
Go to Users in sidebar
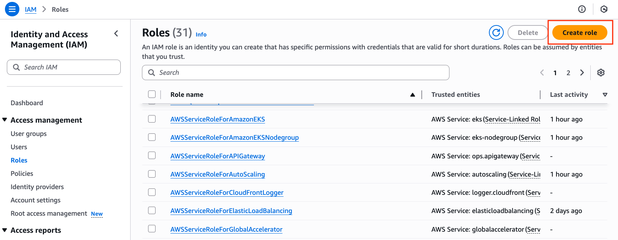(x=19, y=147)
